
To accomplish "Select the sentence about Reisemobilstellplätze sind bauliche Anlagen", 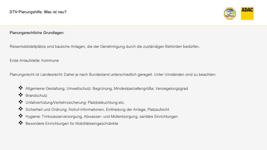I will 105,46.
